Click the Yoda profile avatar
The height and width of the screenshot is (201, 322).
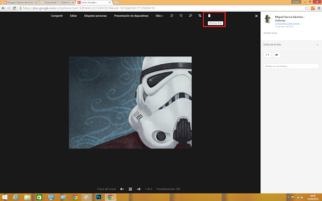coord(268,19)
